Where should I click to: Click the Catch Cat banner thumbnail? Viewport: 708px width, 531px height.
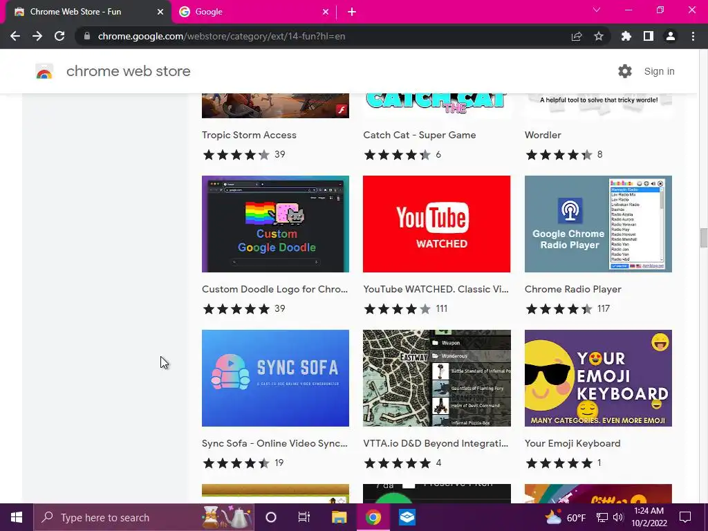click(437, 106)
